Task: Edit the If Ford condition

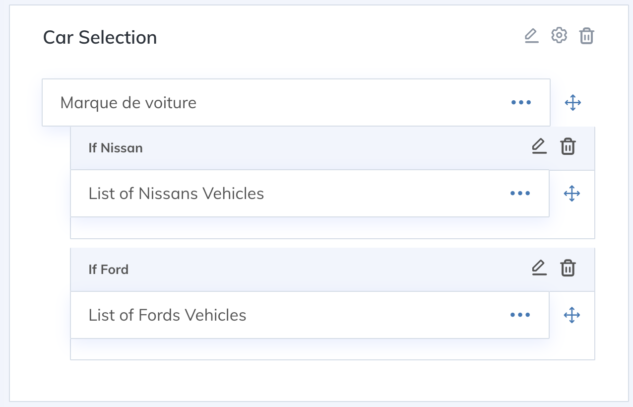Action: point(539,268)
